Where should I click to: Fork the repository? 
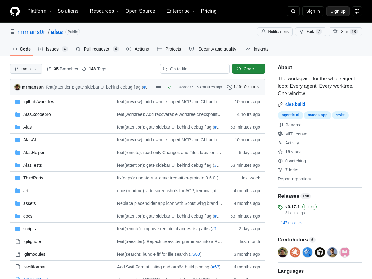click(x=311, y=32)
